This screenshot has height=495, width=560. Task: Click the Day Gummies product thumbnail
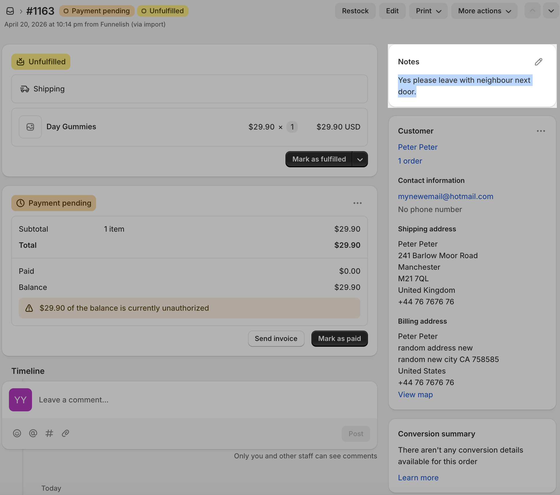(x=30, y=127)
